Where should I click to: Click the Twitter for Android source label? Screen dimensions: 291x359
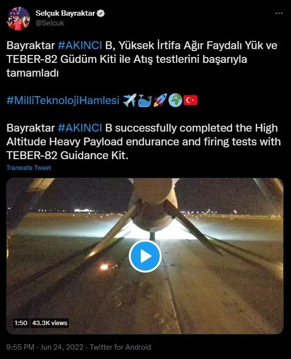click(120, 347)
